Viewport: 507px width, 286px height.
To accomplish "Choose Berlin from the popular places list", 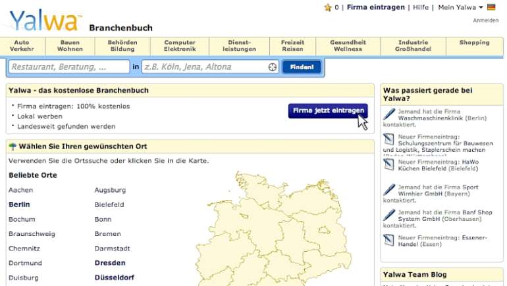I will 19,204.
